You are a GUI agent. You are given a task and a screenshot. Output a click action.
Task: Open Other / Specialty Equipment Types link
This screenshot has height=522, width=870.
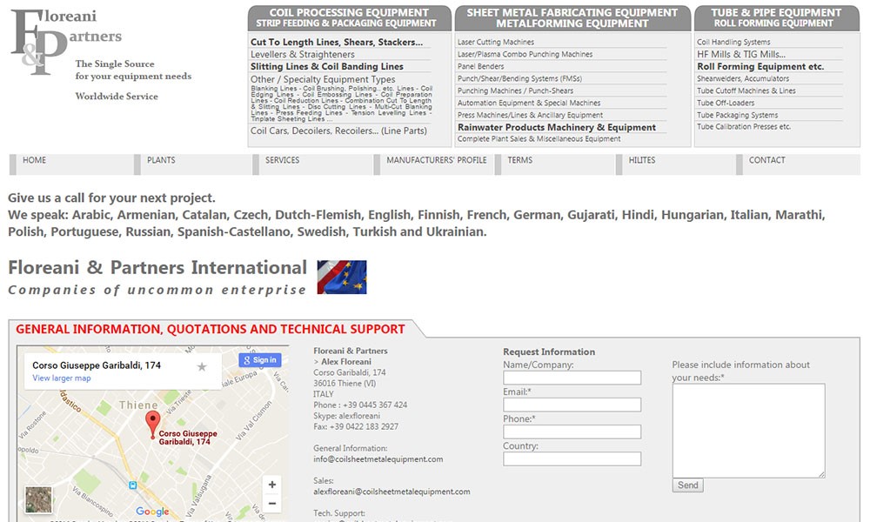[323, 79]
